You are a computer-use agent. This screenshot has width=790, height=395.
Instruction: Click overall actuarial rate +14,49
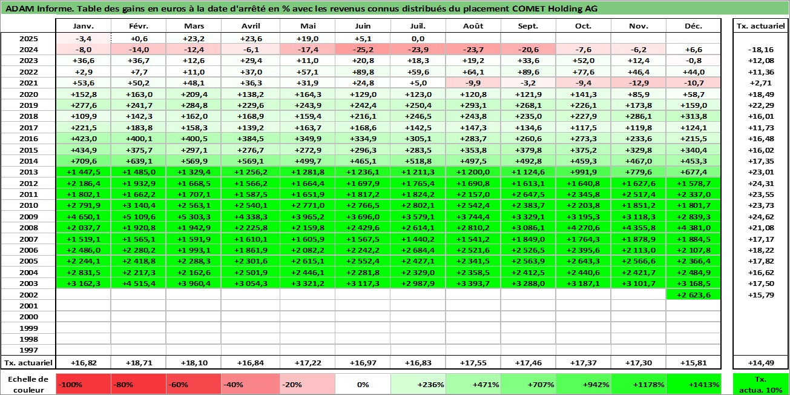(x=761, y=363)
